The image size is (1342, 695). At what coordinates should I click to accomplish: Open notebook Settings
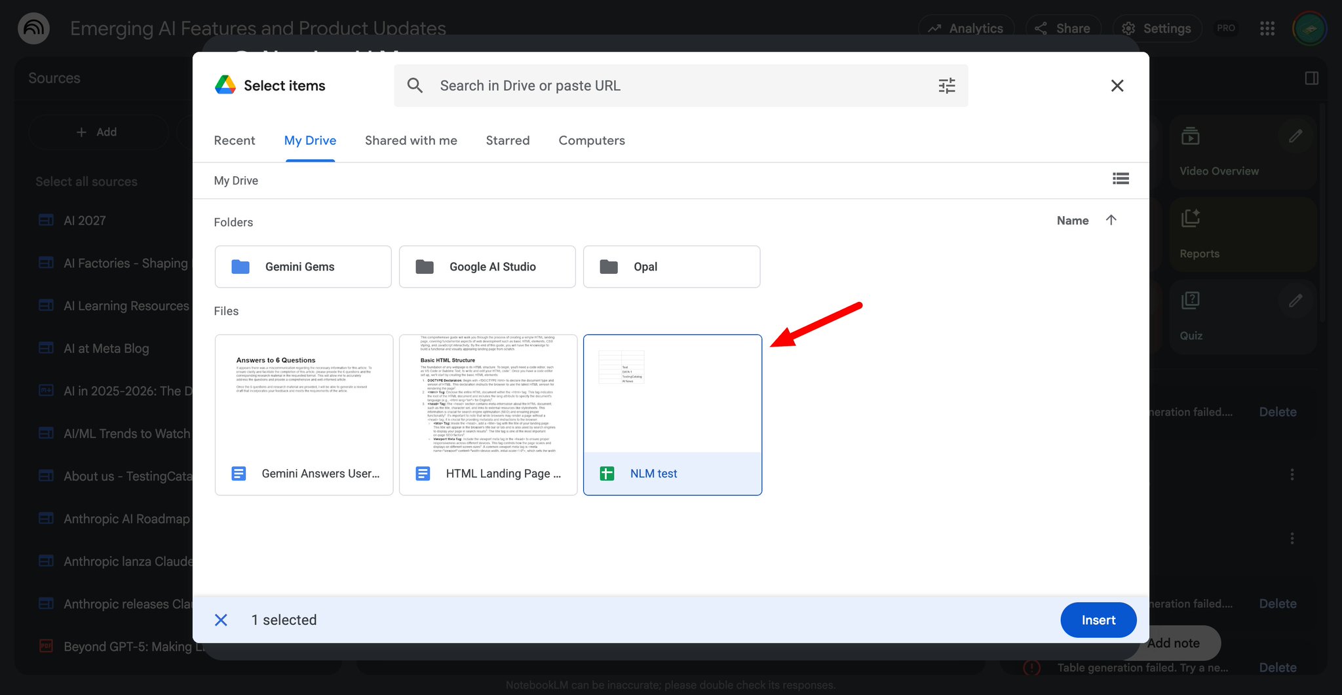pos(1157,28)
